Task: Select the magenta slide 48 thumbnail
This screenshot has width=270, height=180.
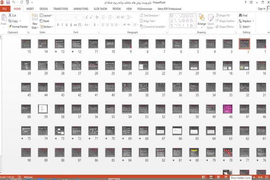Action: point(227,109)
